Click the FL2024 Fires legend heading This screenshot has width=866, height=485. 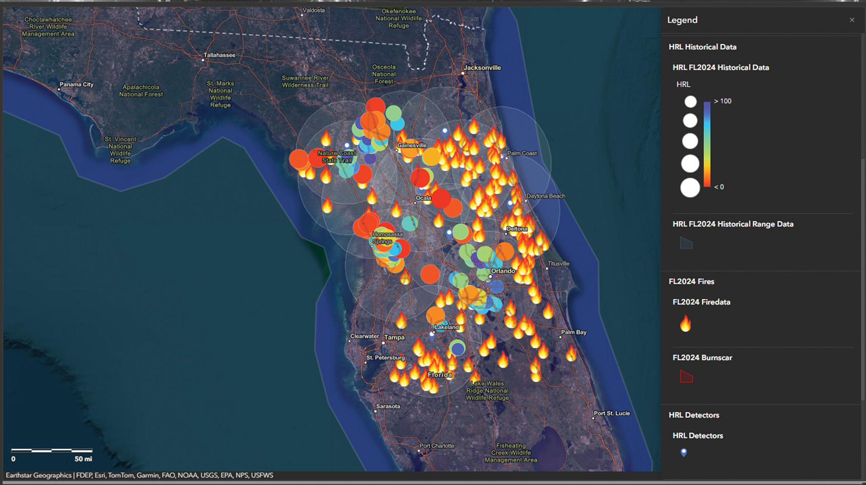click(x=691, y=281)
